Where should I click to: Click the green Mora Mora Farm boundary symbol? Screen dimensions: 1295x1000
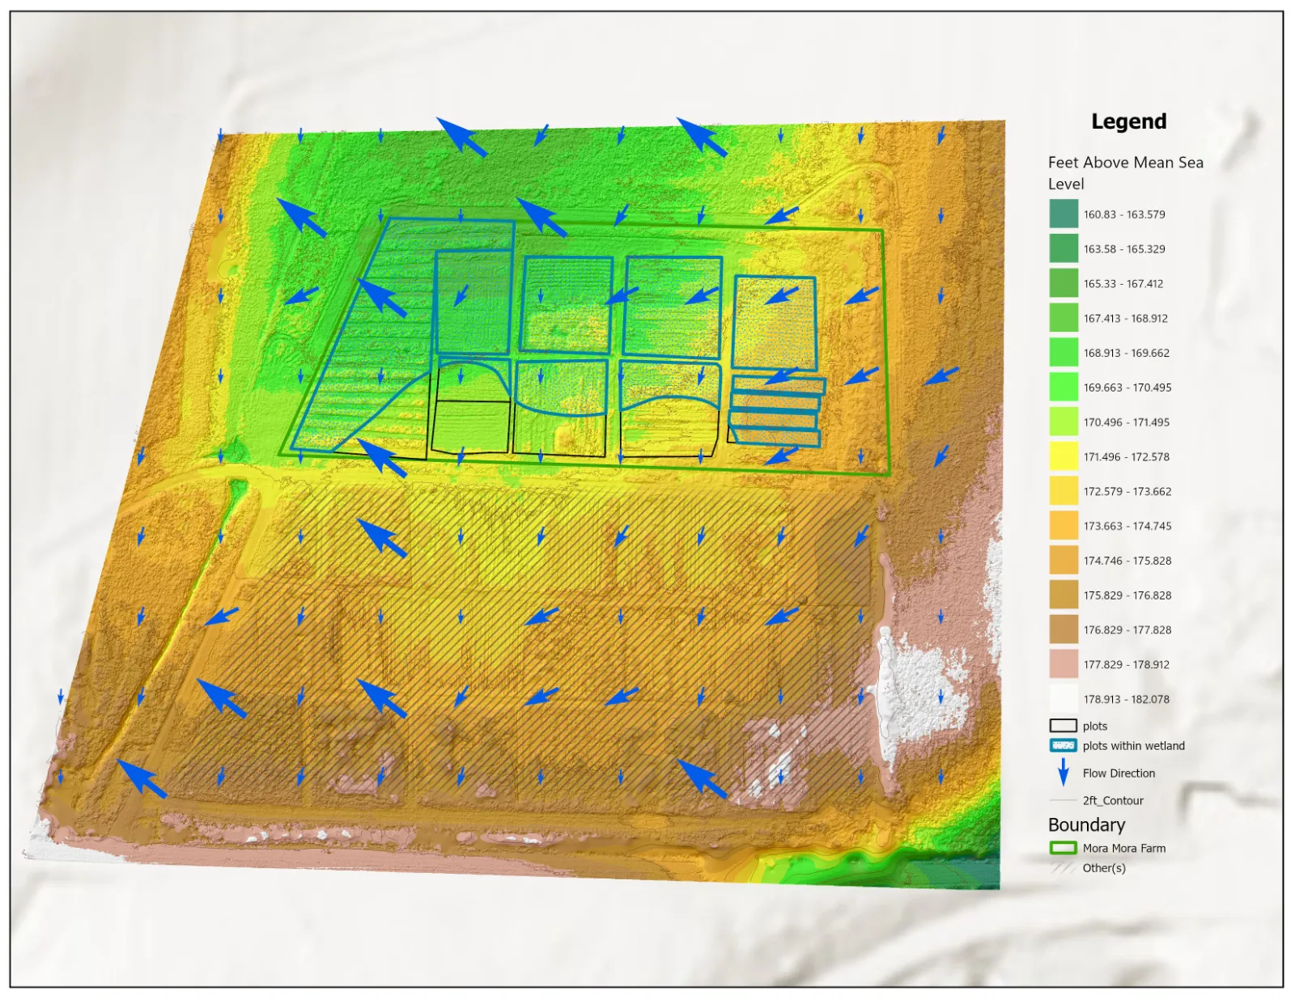point(1064,848)
